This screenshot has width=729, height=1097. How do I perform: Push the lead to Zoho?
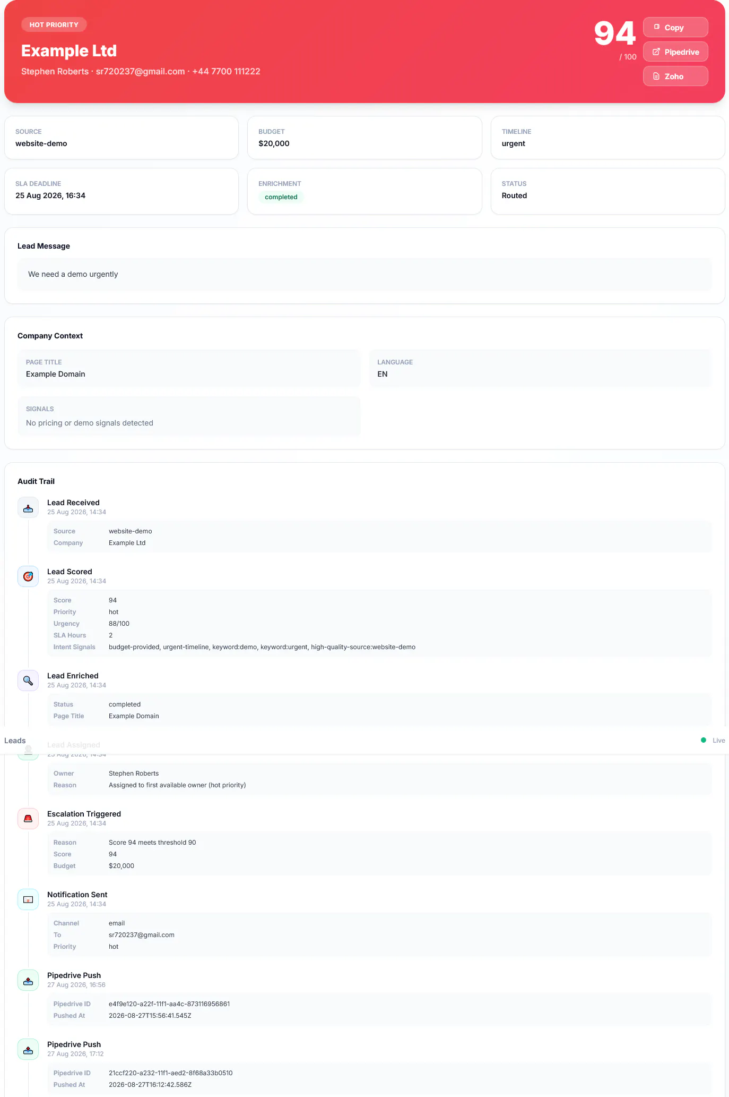(x=675, y=76)
